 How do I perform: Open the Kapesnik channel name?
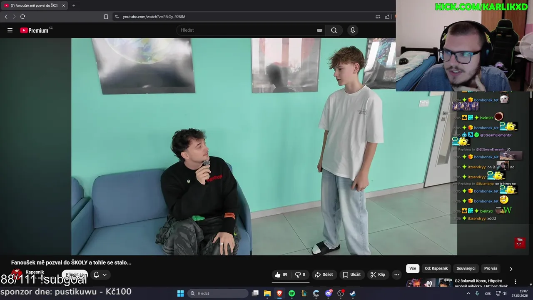pyautogui.click(x=35, y=272)
